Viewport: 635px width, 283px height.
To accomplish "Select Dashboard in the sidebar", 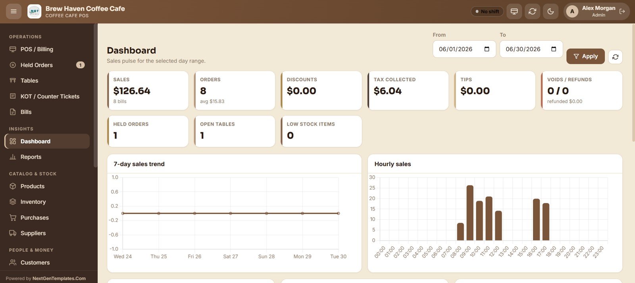I will [47, 141].
